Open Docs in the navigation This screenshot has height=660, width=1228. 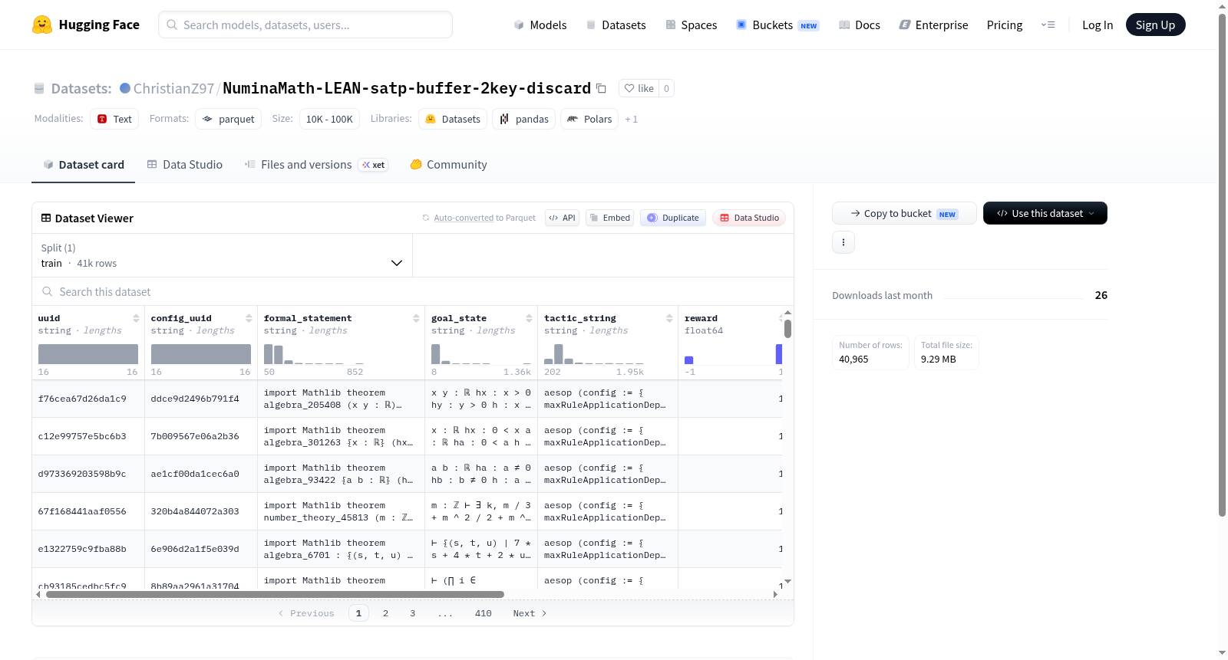coord(859,25)
